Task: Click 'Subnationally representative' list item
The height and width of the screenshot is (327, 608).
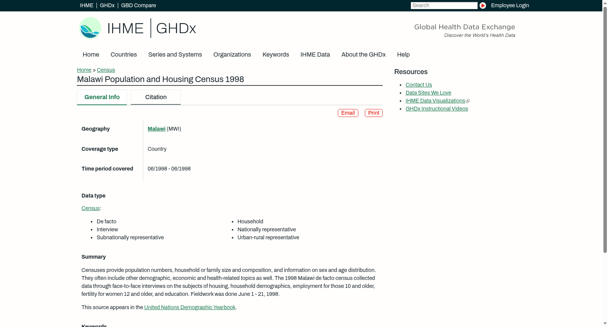Action: (x=130, y=237)
